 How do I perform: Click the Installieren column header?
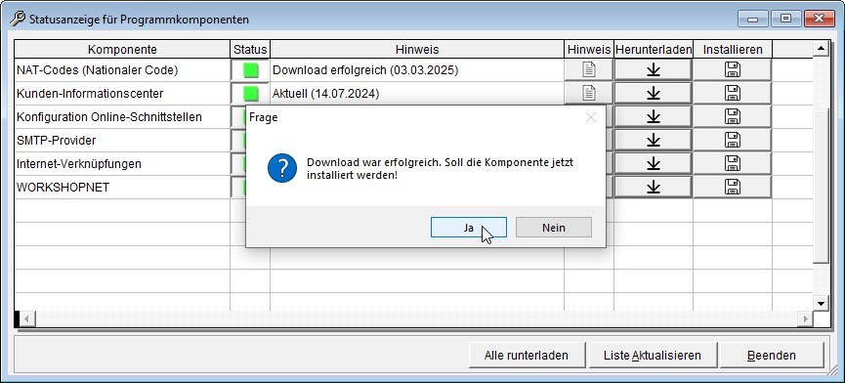pyautogui.click(x=733, y=50)
